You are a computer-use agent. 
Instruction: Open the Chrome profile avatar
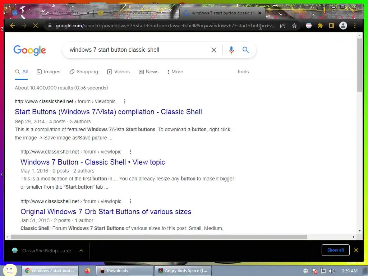point(343,26)
